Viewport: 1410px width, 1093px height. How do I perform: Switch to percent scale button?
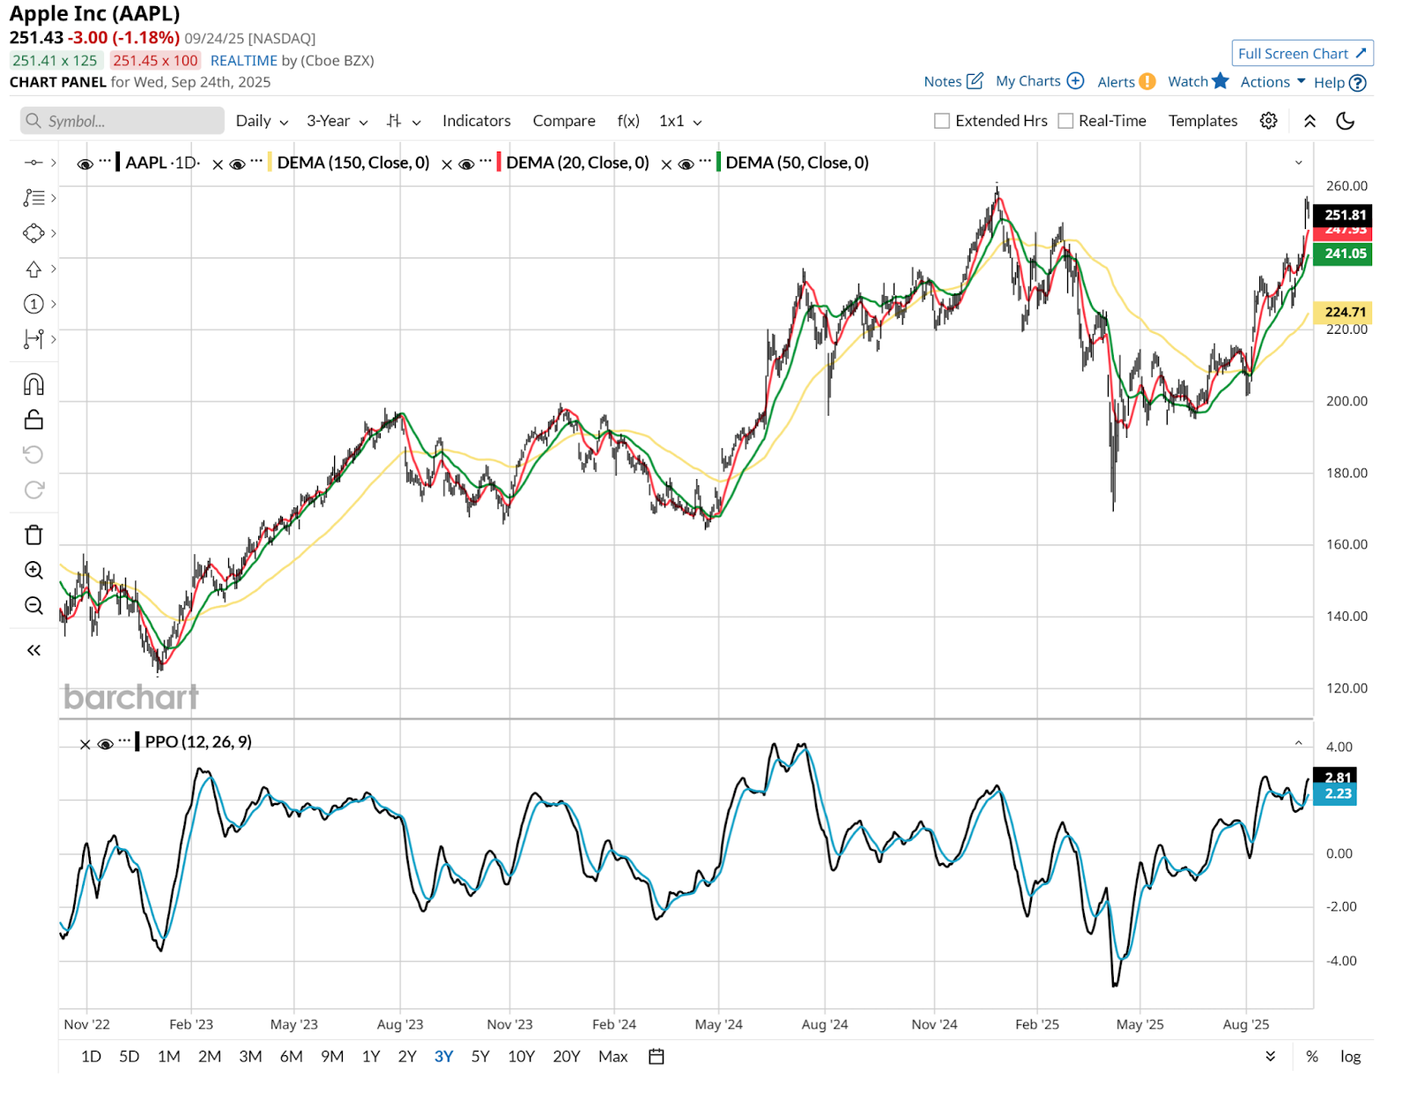coord(1311,1056)
